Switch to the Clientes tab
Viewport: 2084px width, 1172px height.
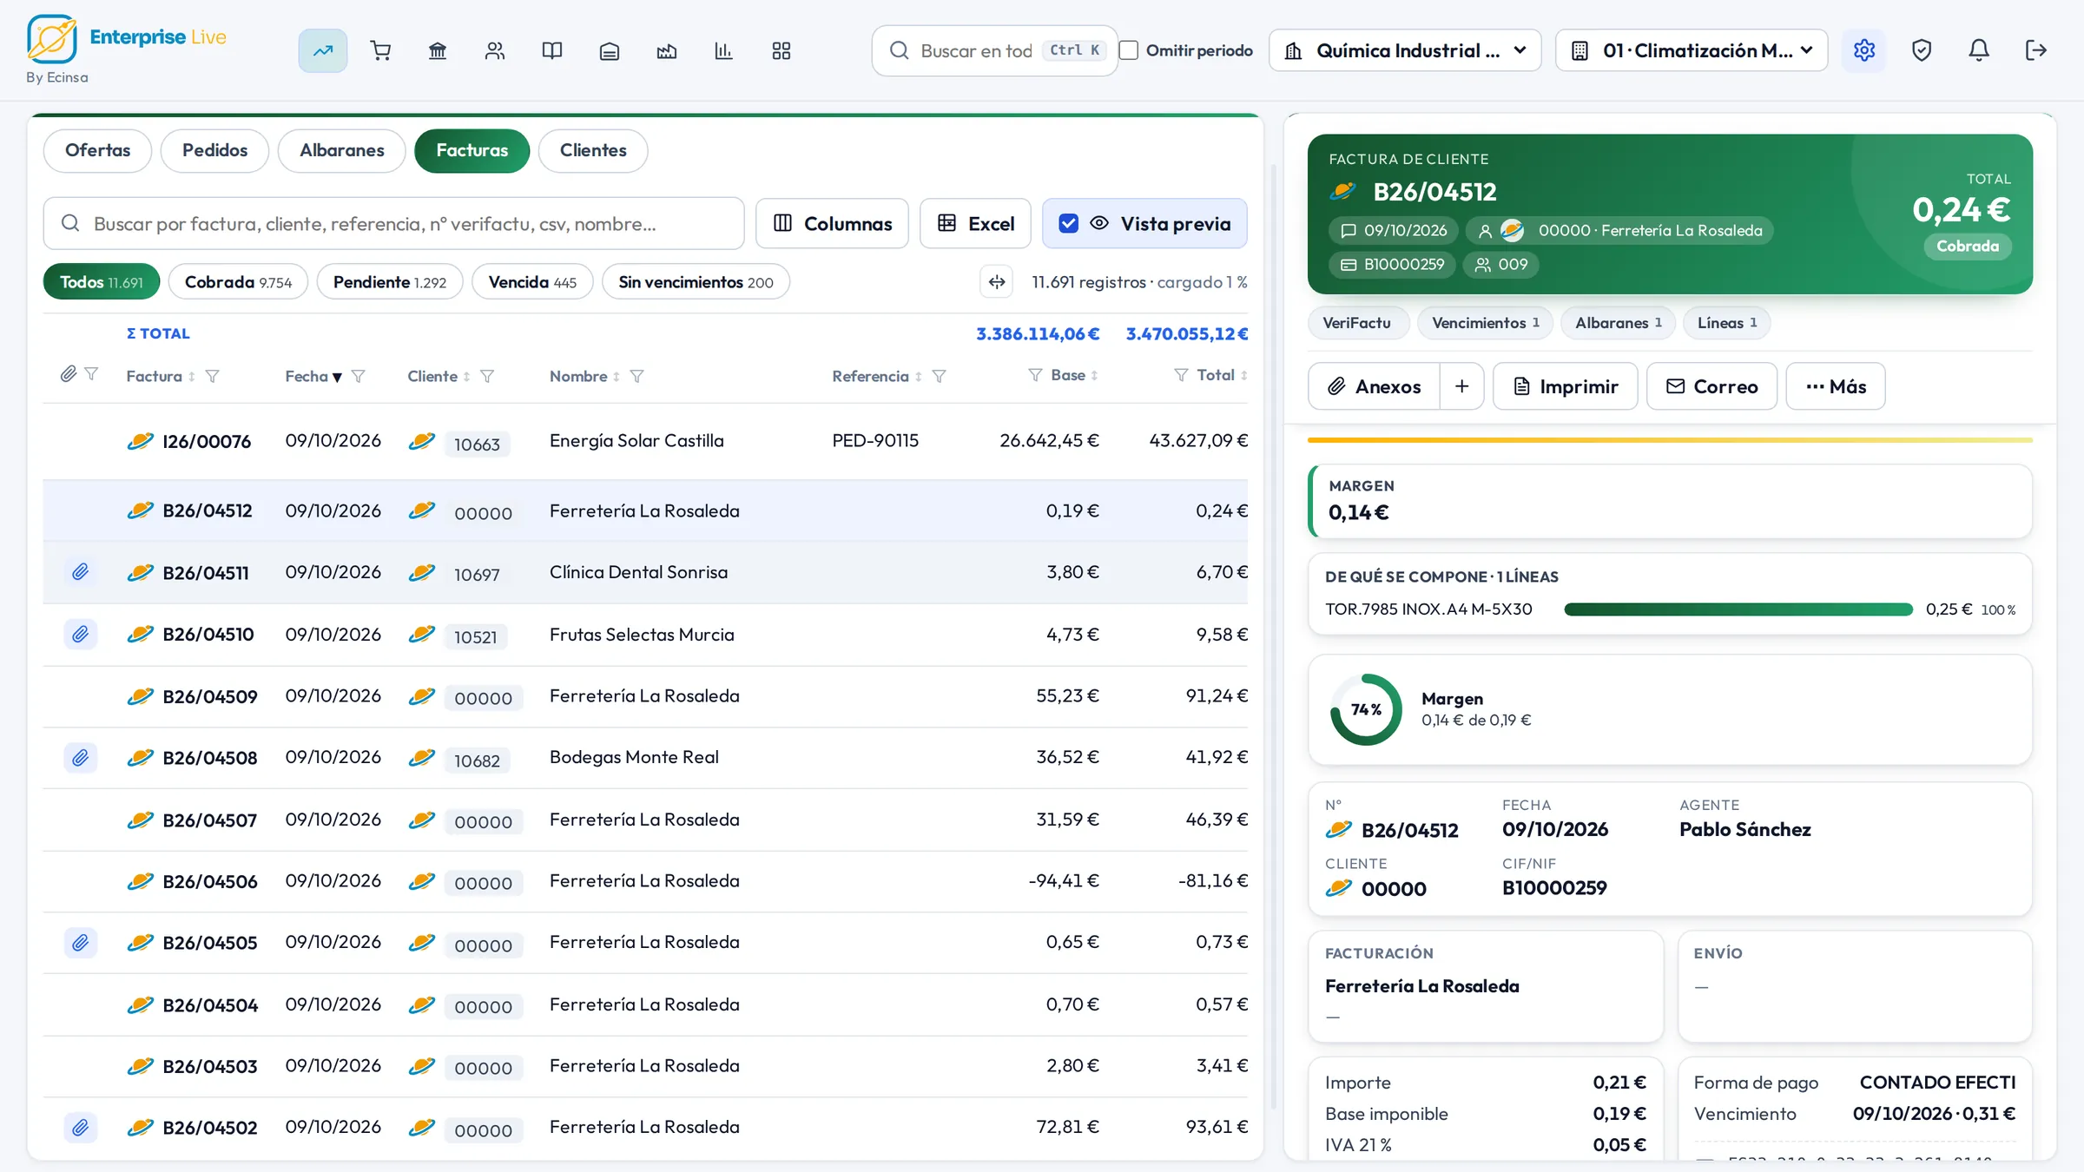[x=593, y=150]
